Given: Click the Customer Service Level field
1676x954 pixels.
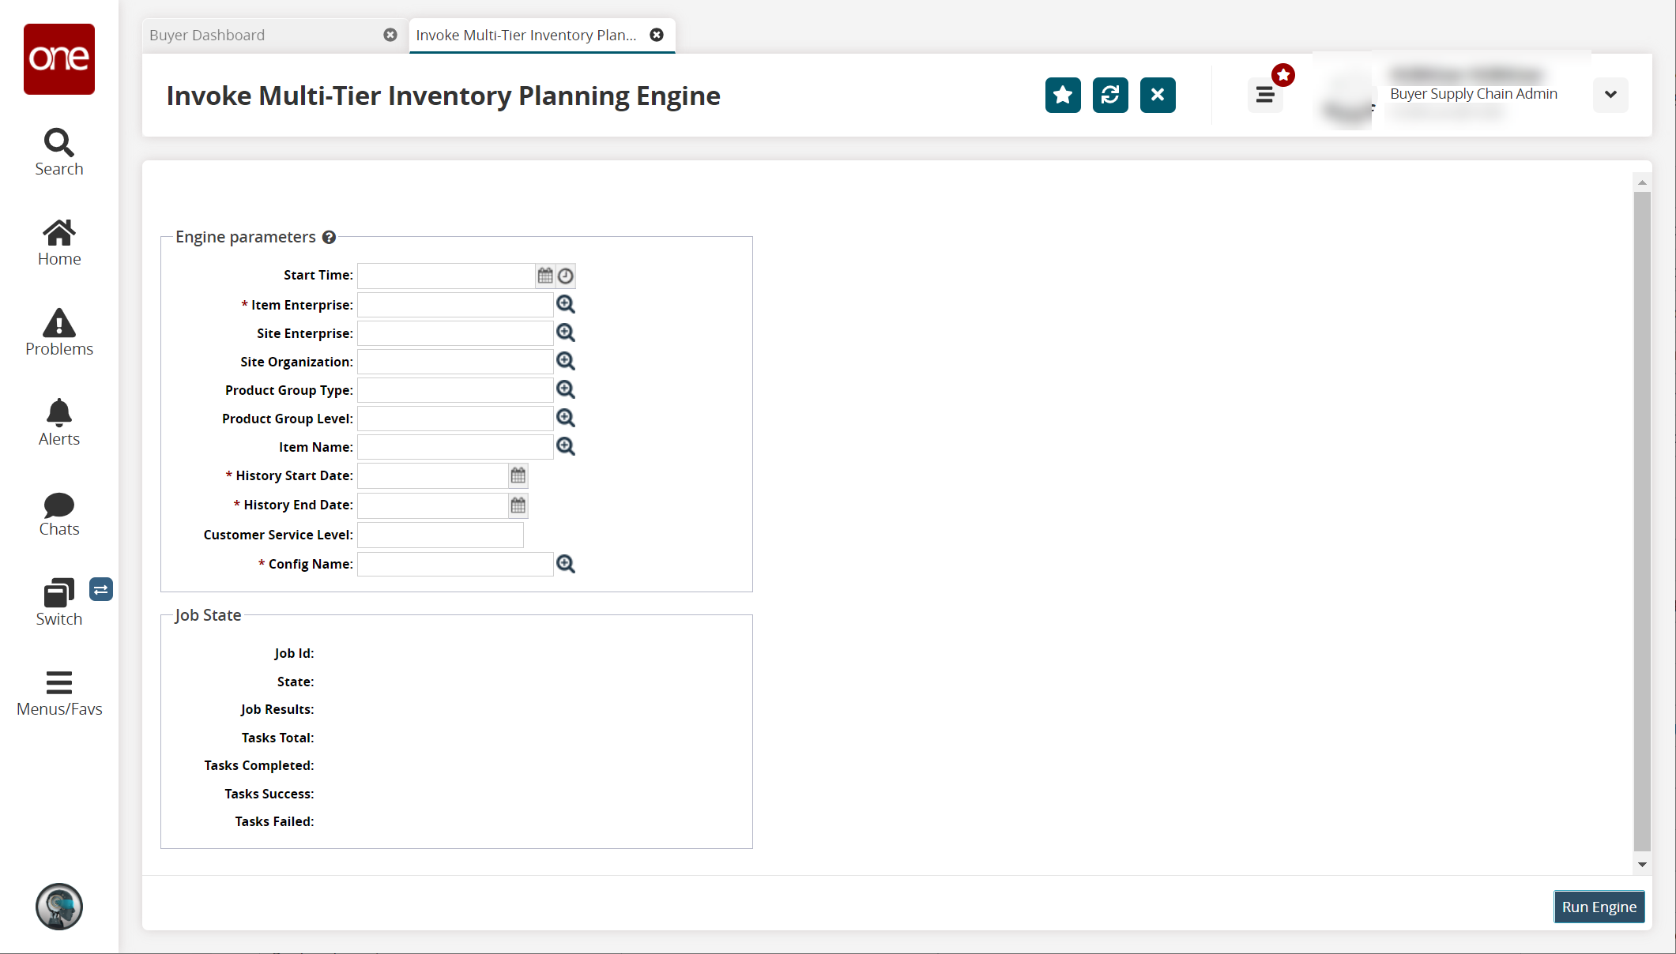Looking at the screenshot, I should click(440, 535).
